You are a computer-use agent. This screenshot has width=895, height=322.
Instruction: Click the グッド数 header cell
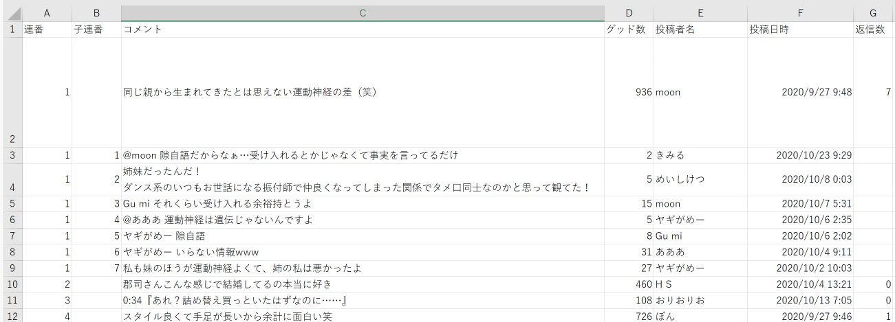point(629,30)
